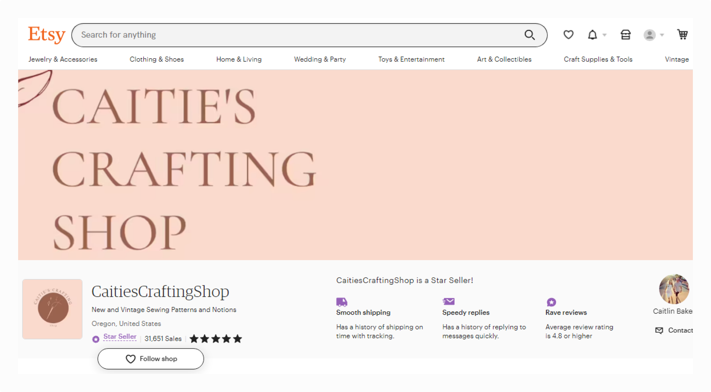This screenshot has width=711, height=392.
Task: Click the Oregon, United States location text
Action: [x=126, y=323]
